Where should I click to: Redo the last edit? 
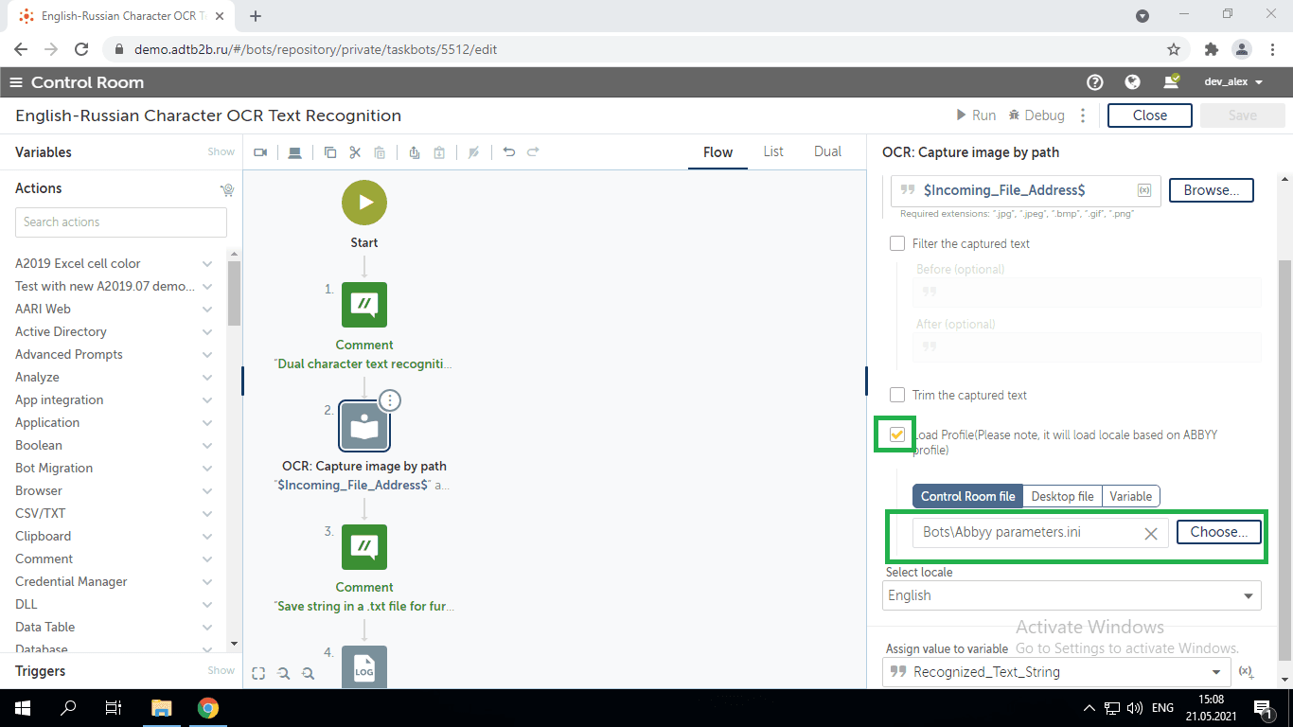point(533,151)
